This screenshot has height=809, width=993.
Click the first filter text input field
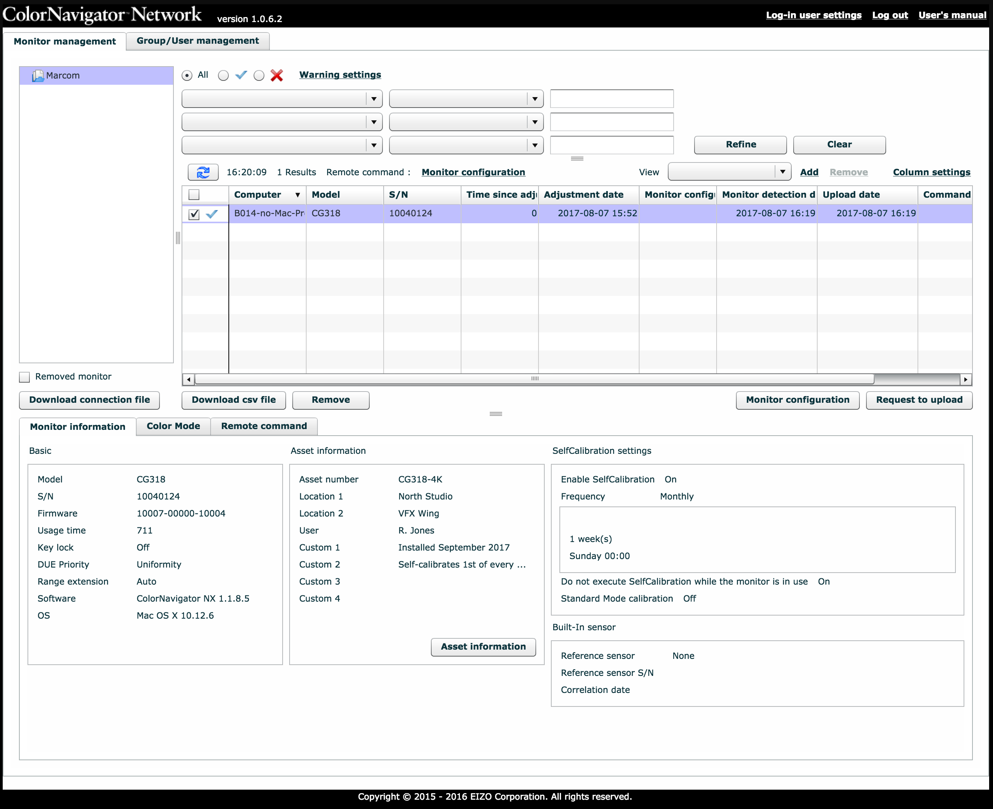pyautogui.click(x=612, y=99)
